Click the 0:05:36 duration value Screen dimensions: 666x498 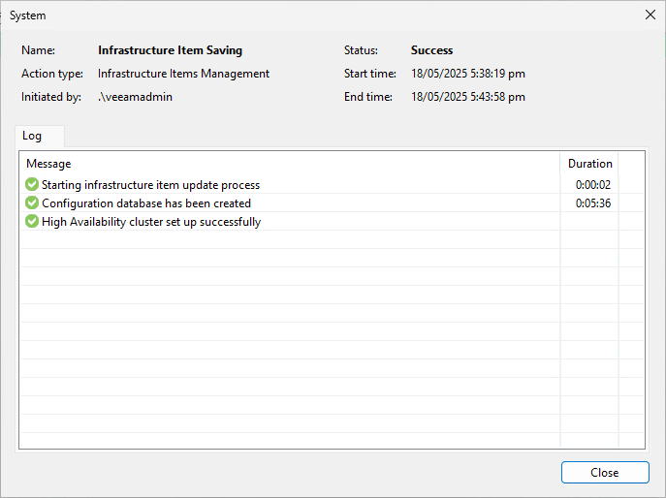point(592,203)
